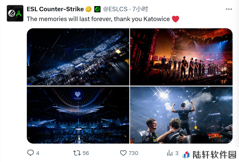This screenshot has width=239, height=162.
Task: Click the retweet arrows icon
Action: click(77, 153)
